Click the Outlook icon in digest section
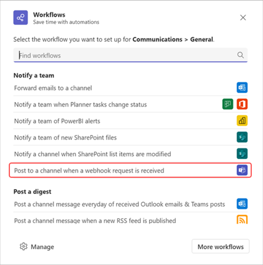 (x=242, y=204)
